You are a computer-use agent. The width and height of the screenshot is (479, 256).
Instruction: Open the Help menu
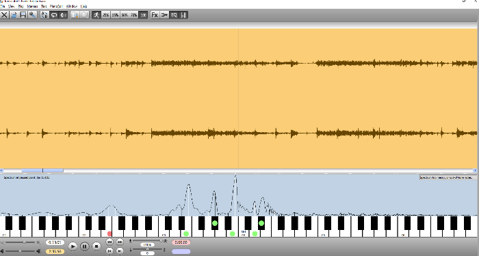tap(83, 6)
